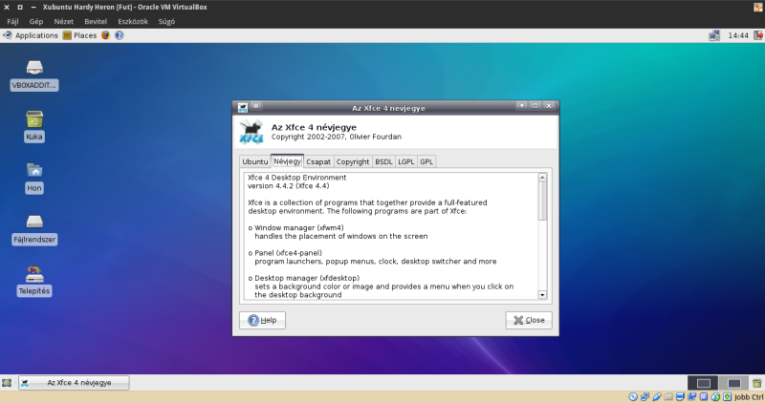Launch Firefox from the top panel
Viewport: 765px width, 403px height.
105,35
